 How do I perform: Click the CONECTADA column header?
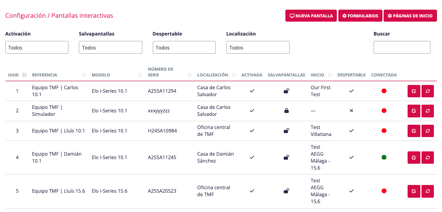point(384,75)
